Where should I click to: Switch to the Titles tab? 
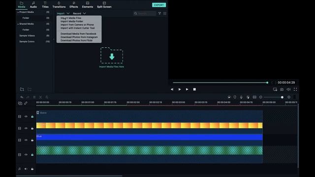click(45, 5)
